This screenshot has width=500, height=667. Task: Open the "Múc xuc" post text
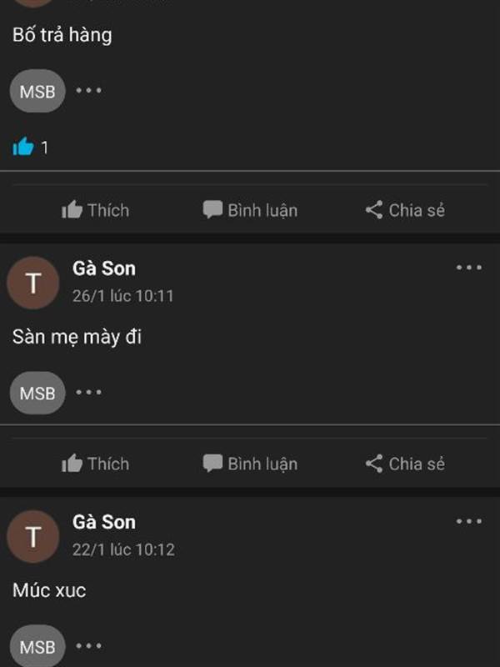tap(49, 591)
